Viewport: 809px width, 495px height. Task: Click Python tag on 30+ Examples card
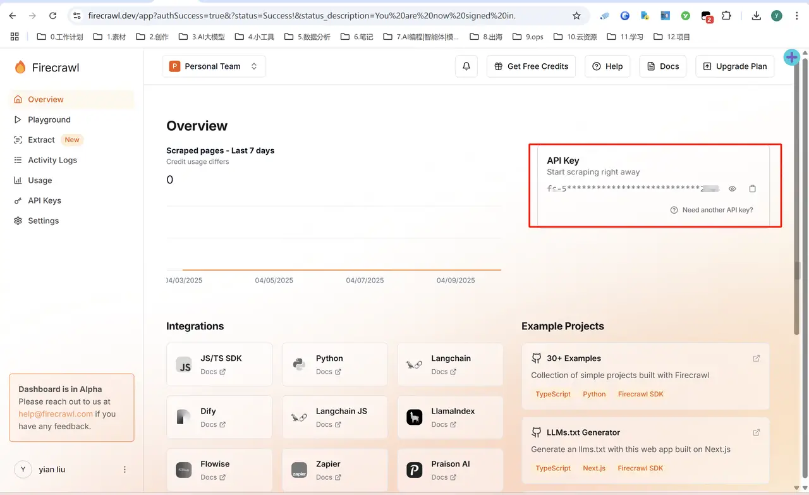click(x=594, y=394)
